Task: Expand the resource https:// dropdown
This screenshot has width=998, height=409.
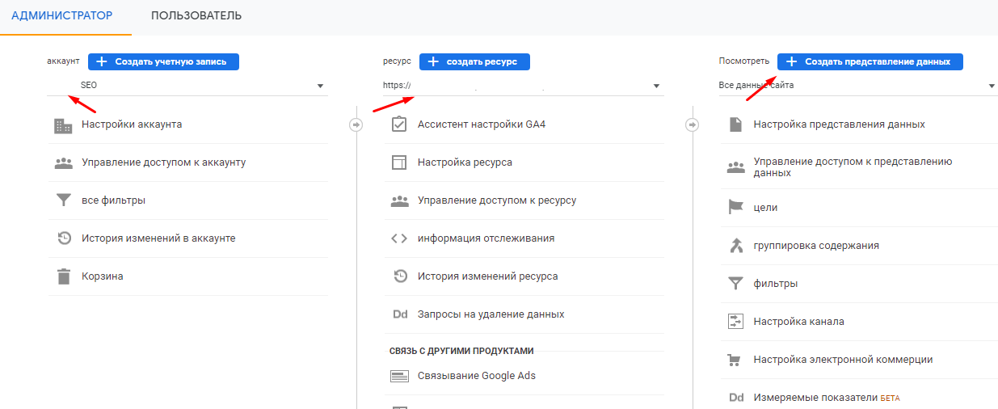Action: pyautogui.click(x=523, y=86)
